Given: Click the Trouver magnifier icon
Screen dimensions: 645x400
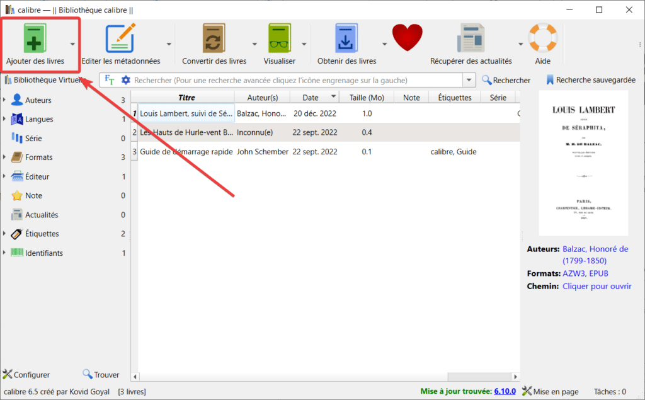Looking at the screenshot, I should point(87,374).
